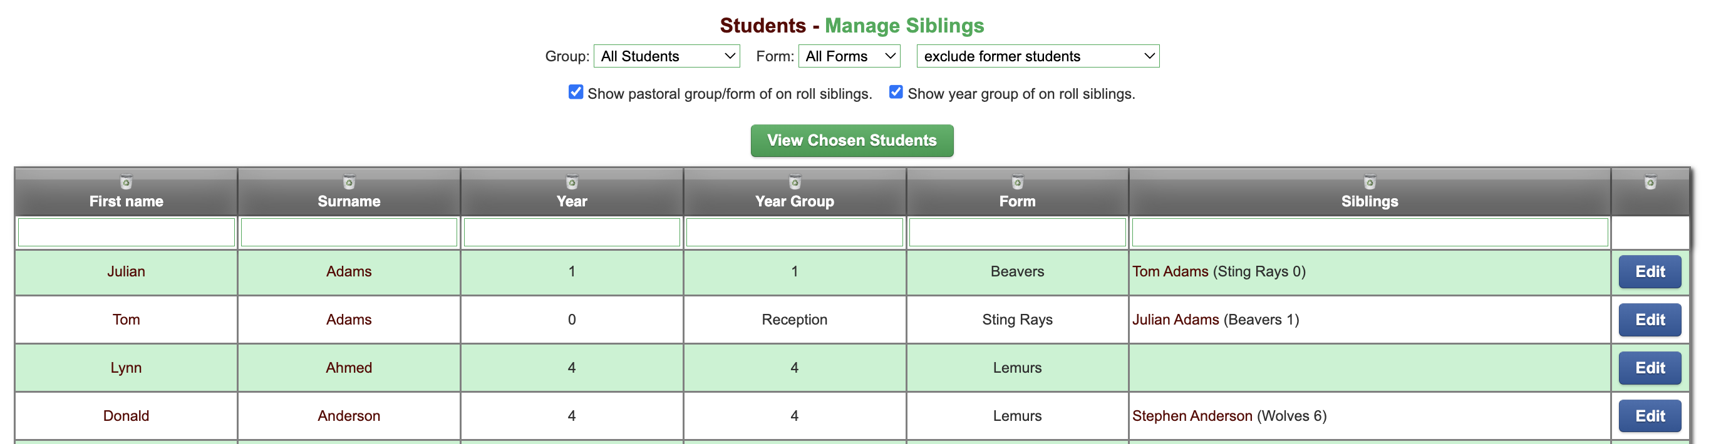Image resolution: width=1716 pixels, height=444 pixels.
Task: Edit siblings for Lynn Ahmed
Action: [1650, 368]
